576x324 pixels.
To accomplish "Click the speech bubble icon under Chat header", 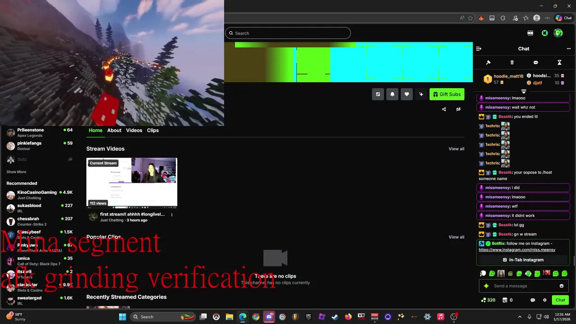I will tap(535, 63).
